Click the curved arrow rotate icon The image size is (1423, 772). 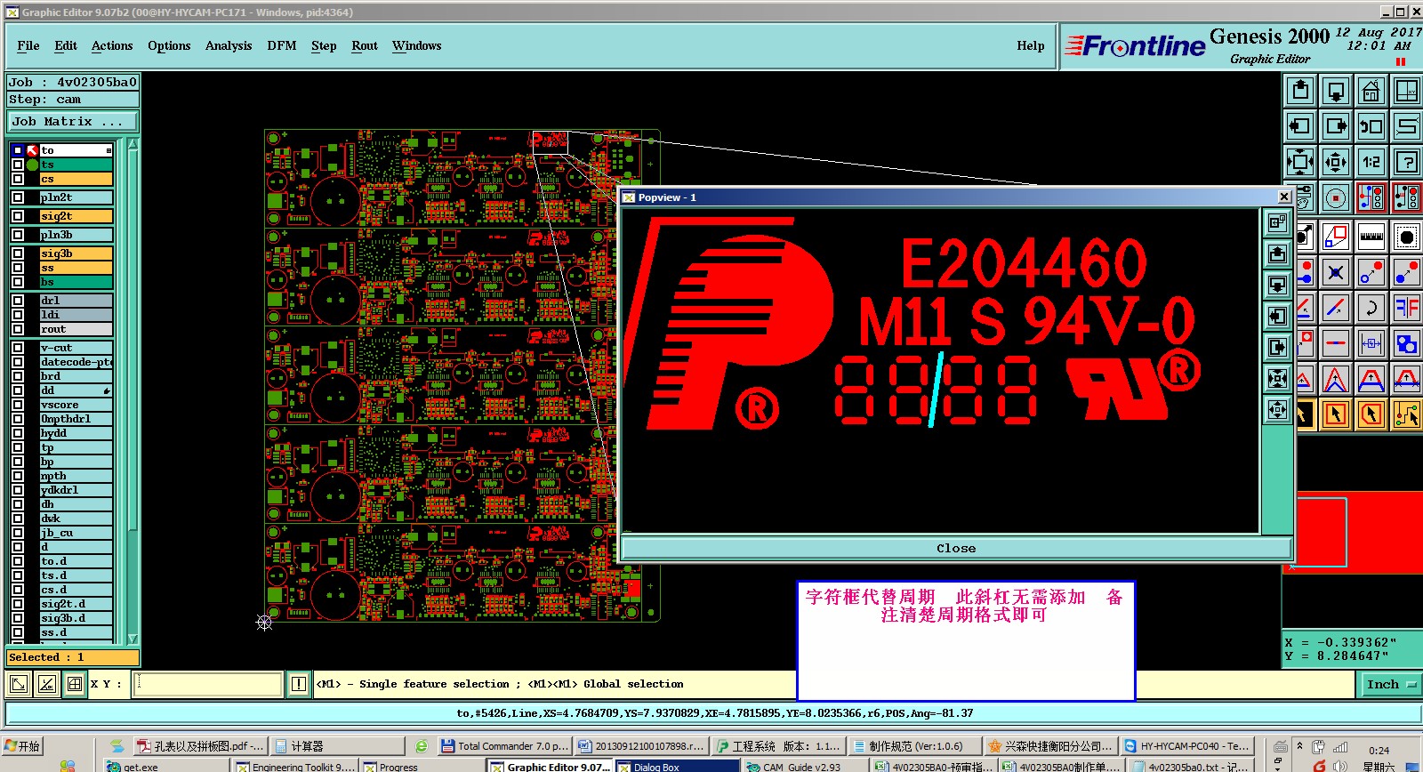pyautogui.click(x=1371, y=308)
